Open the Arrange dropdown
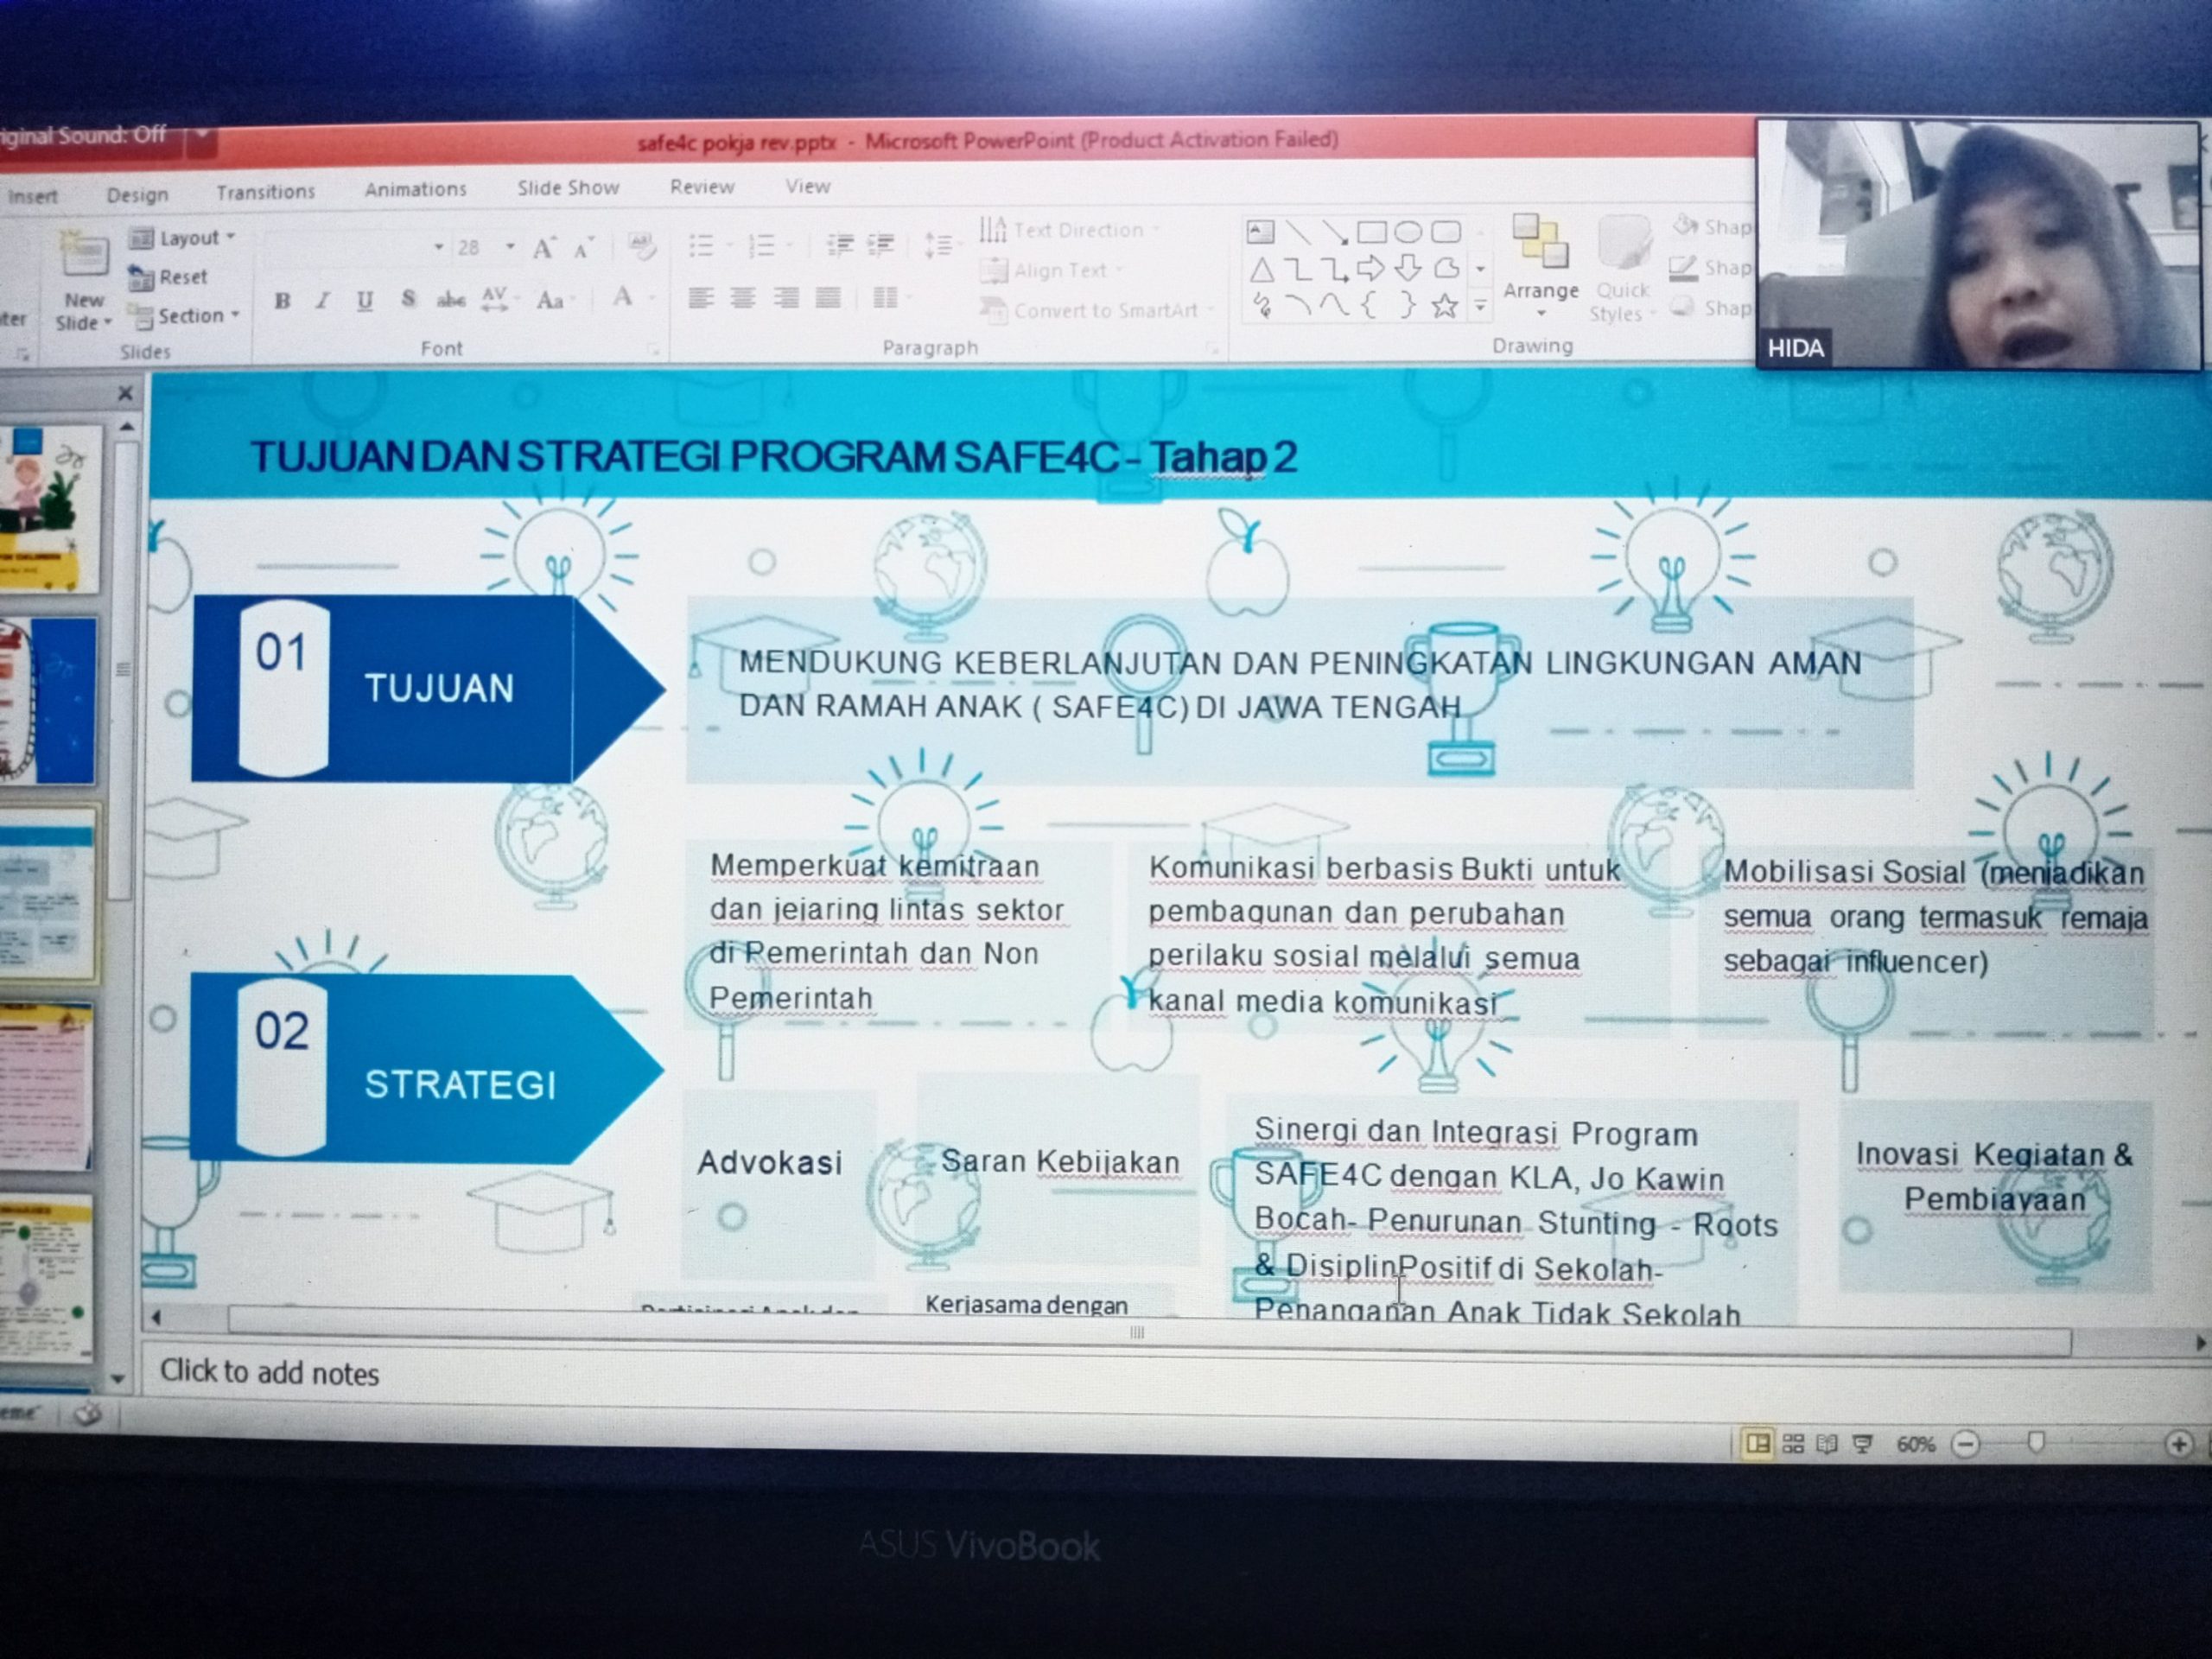2212x1659 pixels. [1541, 267]
